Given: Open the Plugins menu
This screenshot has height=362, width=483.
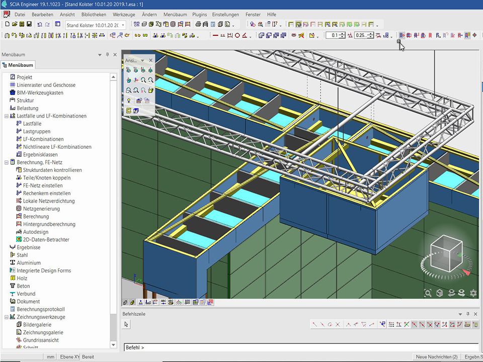Looking at the screenshot, I should point(200,15).
